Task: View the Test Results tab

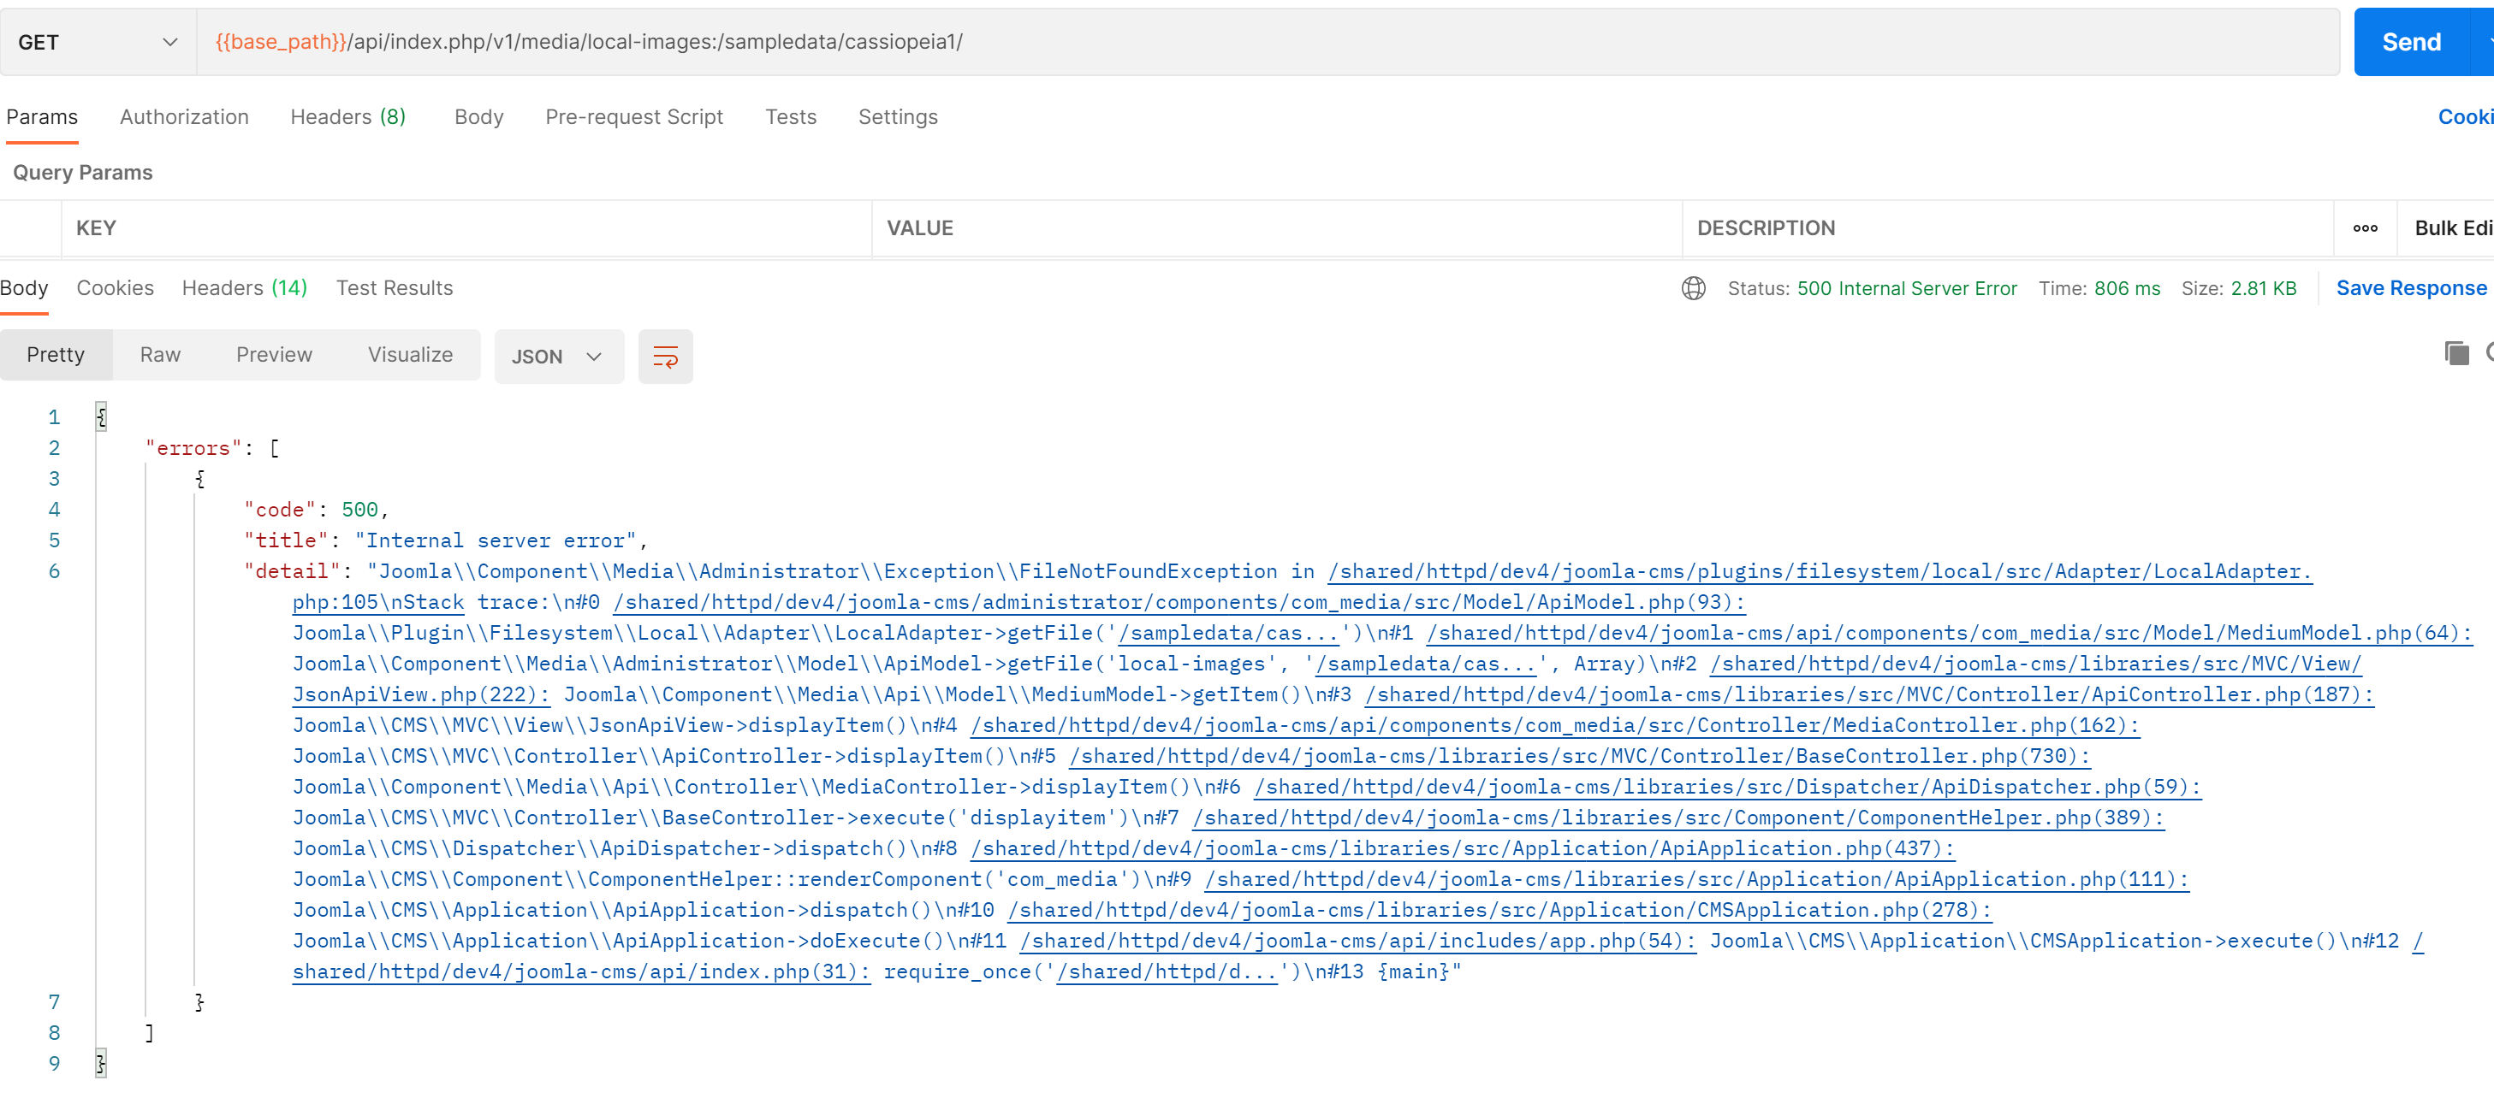Action: coord(394,288)
